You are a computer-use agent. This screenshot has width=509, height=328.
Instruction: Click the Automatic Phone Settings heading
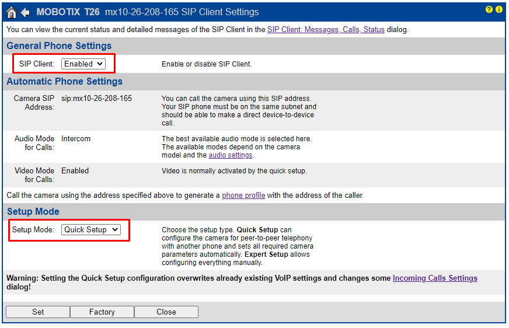coord(64,82)
